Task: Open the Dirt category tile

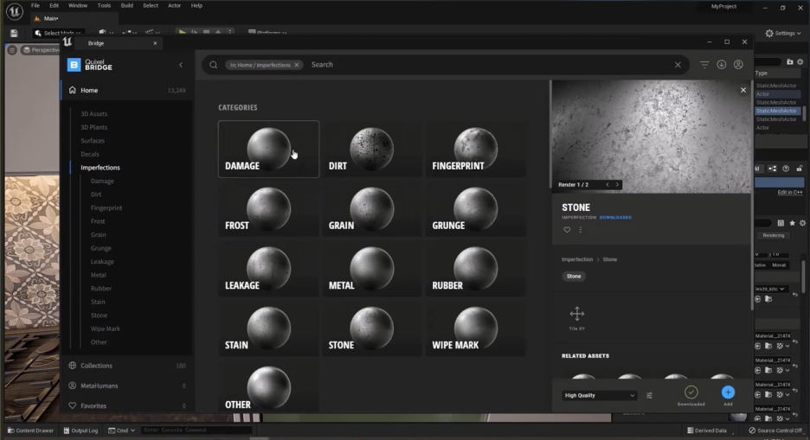Action: point(372,149)
